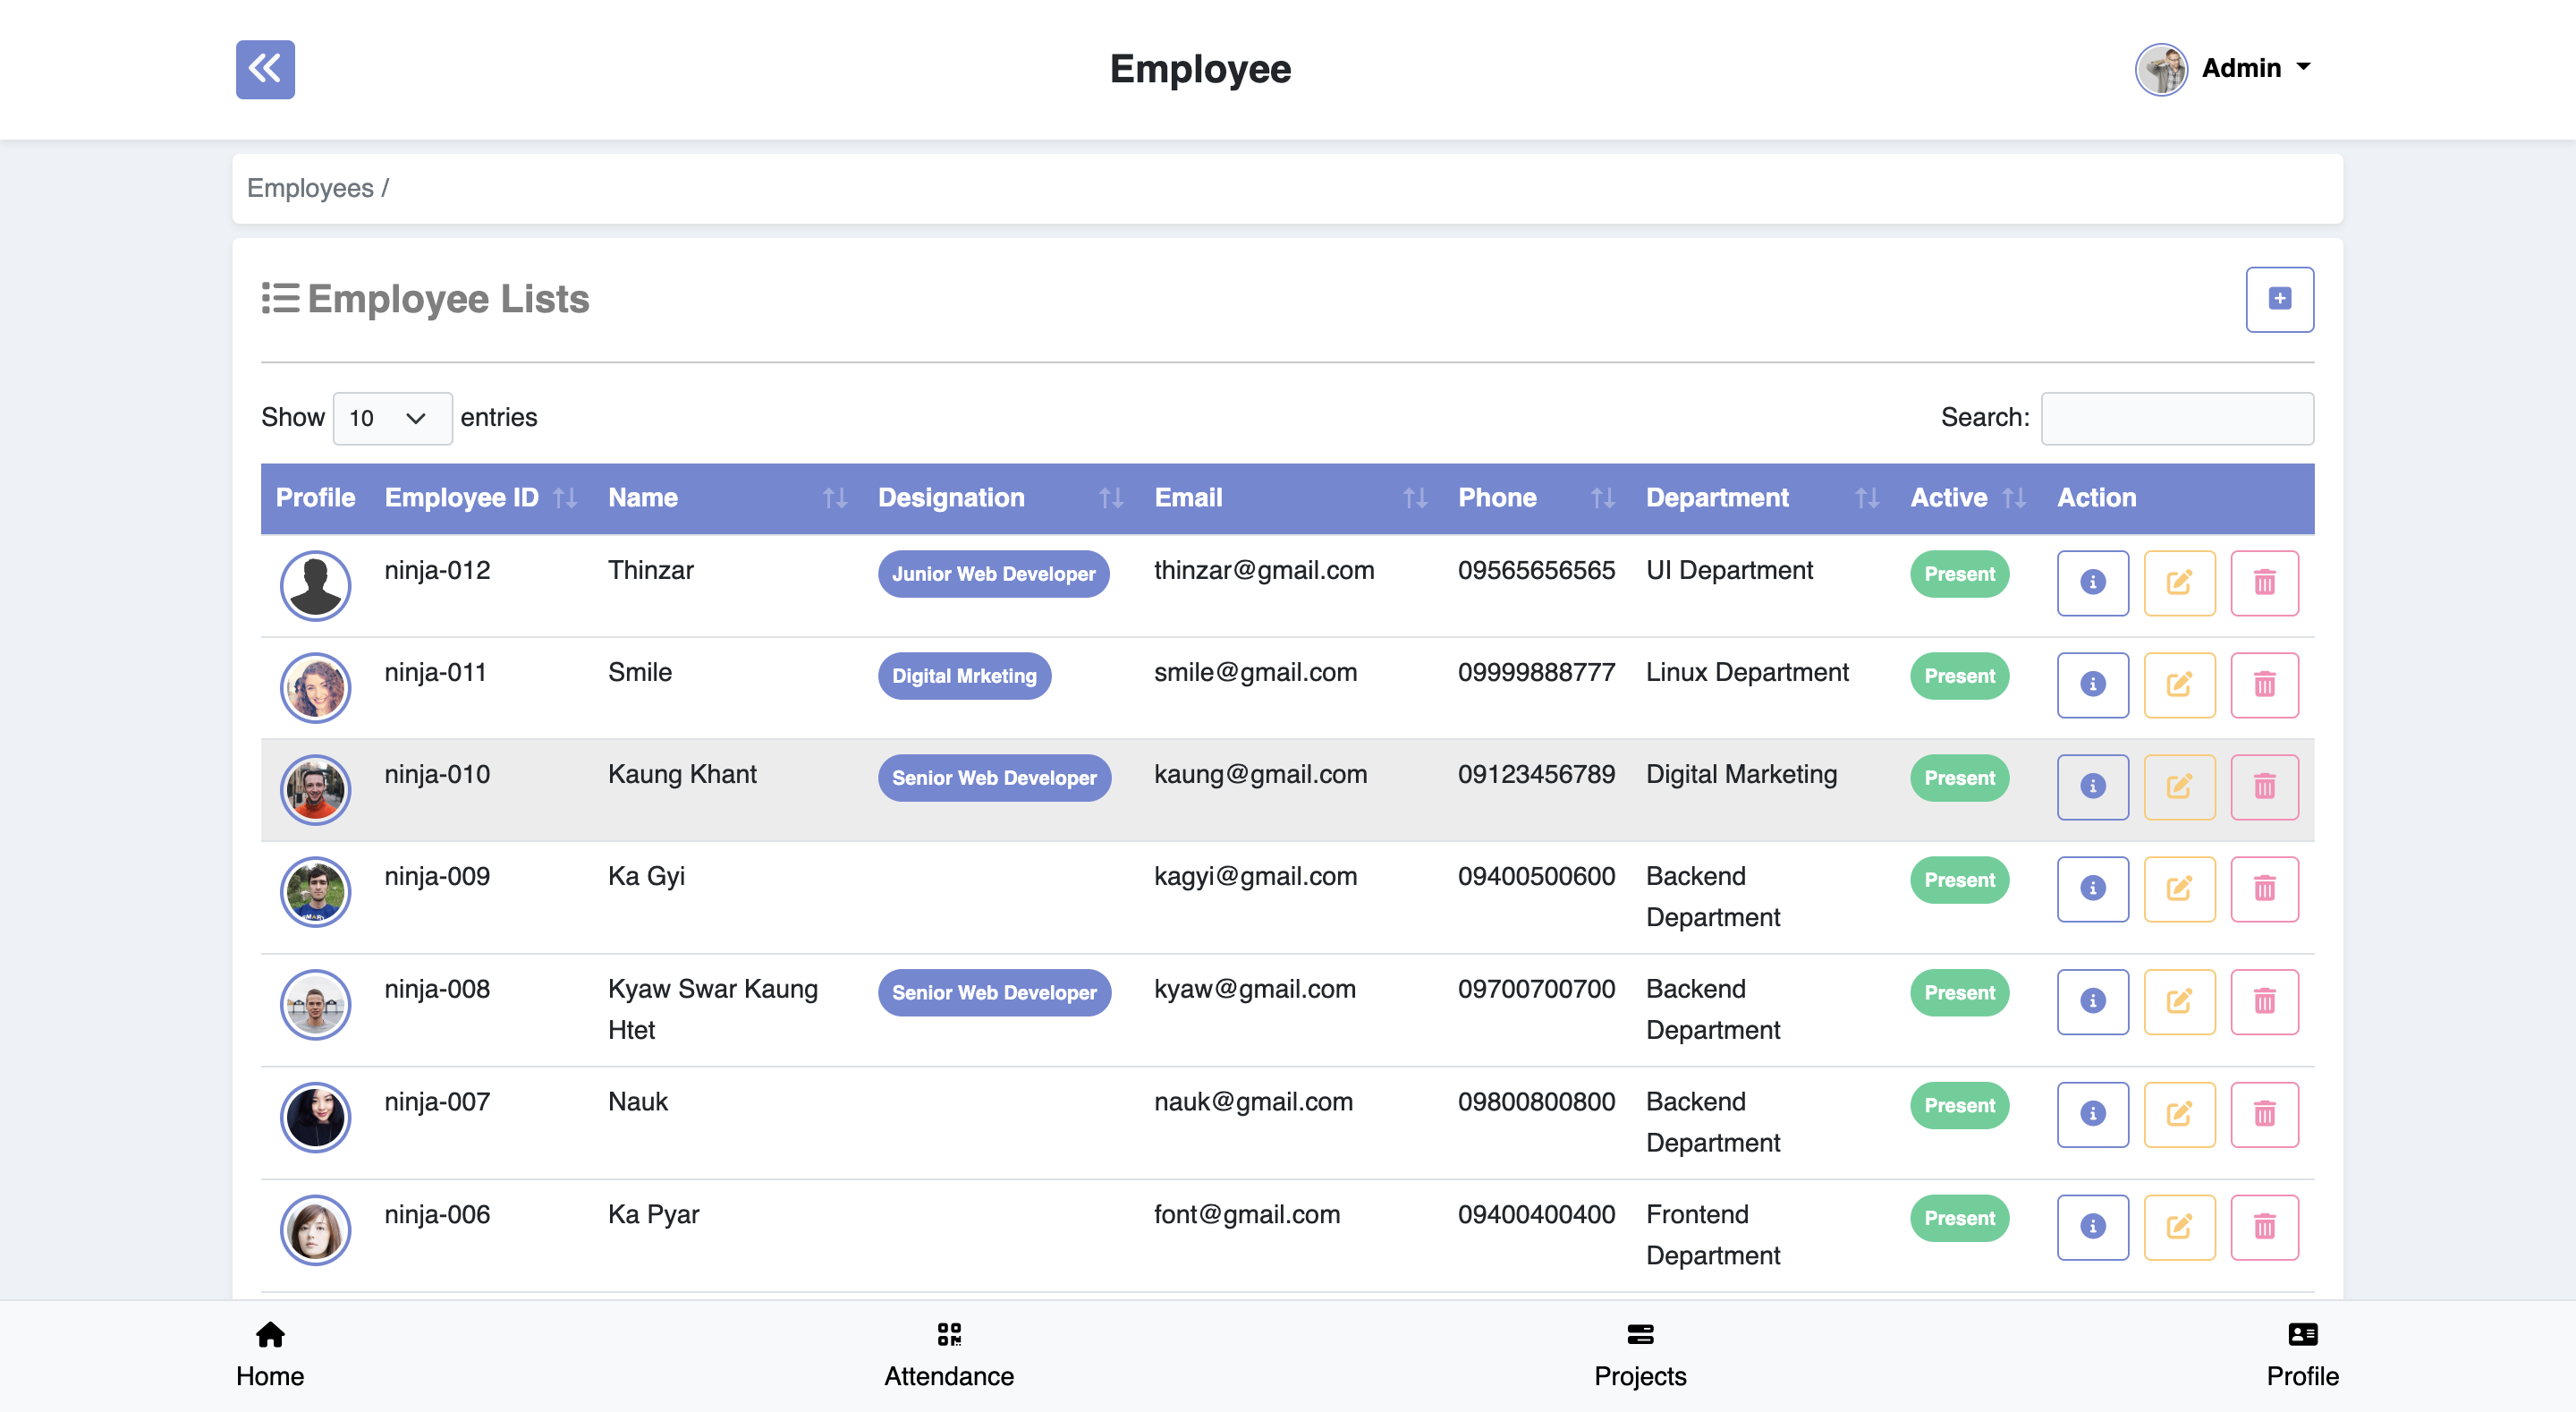Screen dimensions: 2576x1412
Task: Select the Home icon in bottom bar
Action: click(269, 1335)
